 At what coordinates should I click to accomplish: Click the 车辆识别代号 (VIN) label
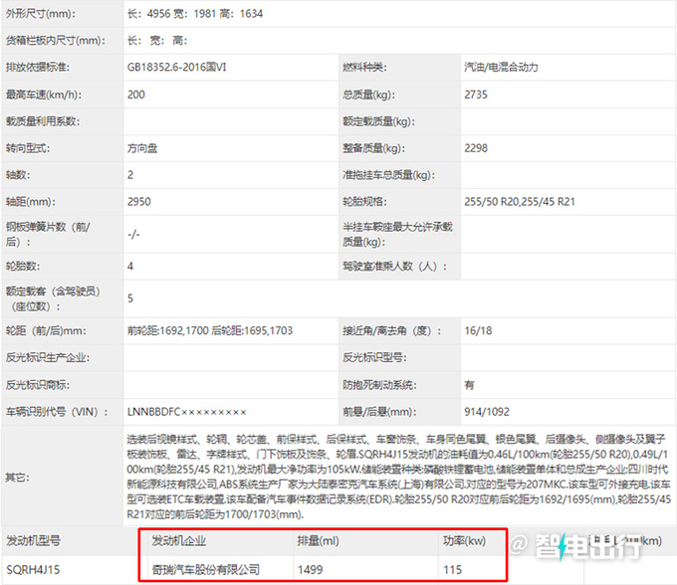pyautogui.click(x=57, y=412)
